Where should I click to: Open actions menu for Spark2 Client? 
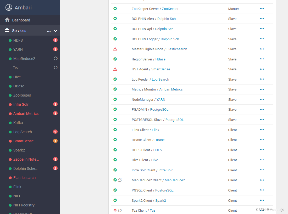262,200
